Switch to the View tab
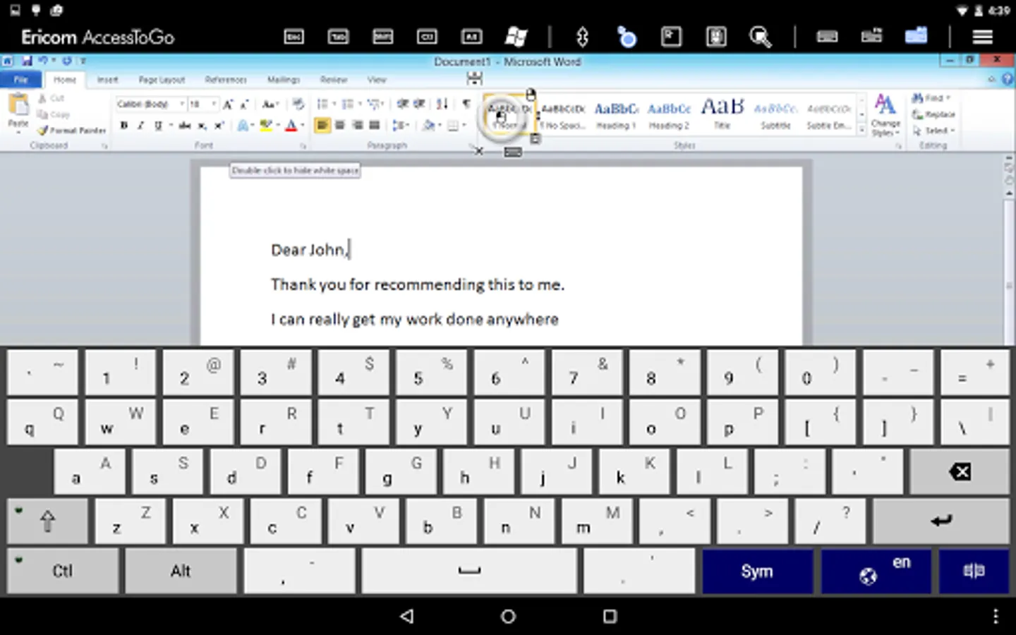 pyautogui.click(x=377, y=80)
